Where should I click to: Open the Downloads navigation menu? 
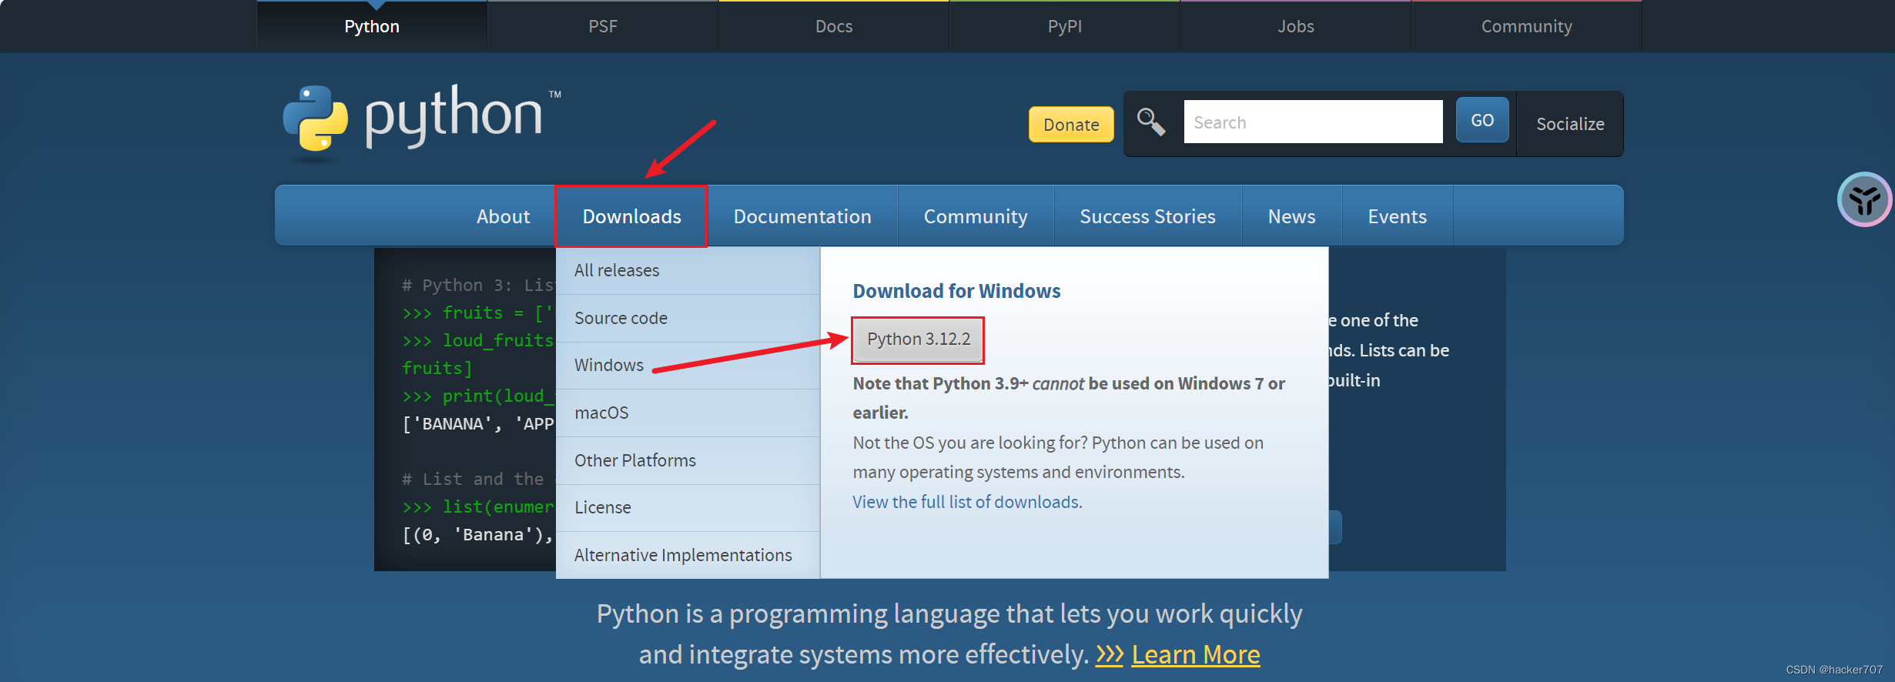pos(631,216)
